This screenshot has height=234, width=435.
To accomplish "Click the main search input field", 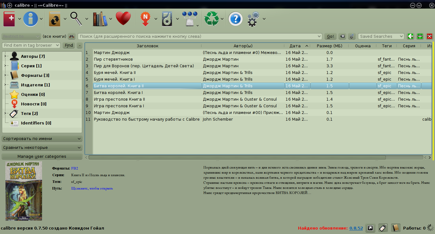I will tap(200, 37).
